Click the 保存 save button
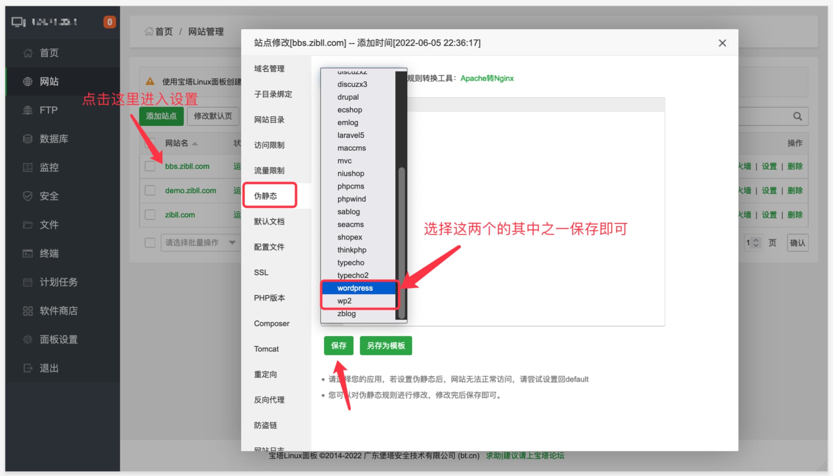 (338, 346)
